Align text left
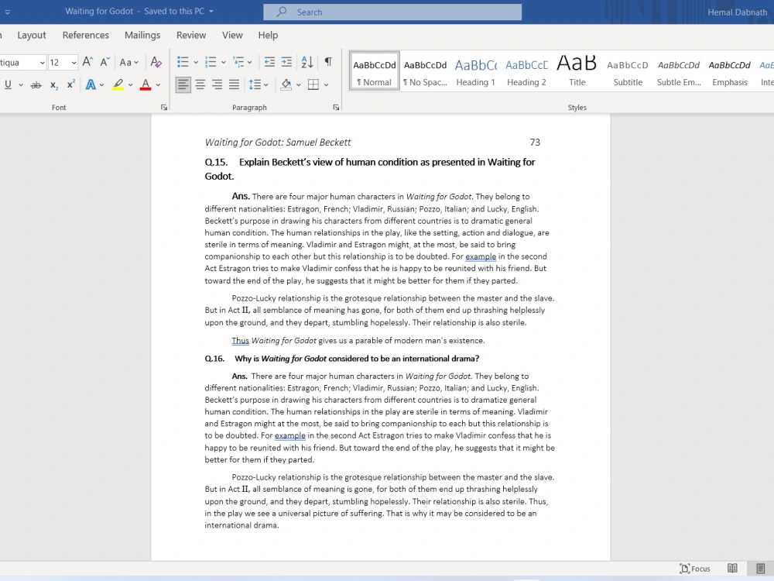Image resolution: width=774 pixels, height=581 pixels. point(183,84)
